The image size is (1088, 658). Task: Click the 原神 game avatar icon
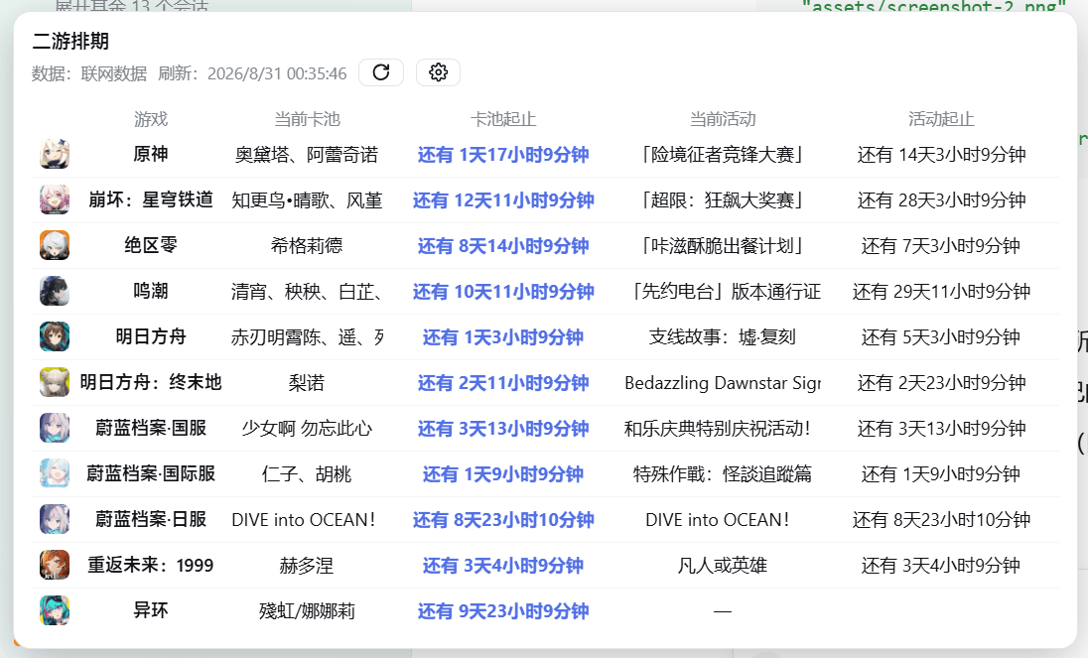click(x=55, y=154)
